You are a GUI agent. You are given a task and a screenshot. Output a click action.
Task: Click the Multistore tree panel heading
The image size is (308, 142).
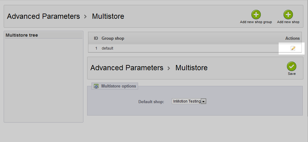point(22,35)
